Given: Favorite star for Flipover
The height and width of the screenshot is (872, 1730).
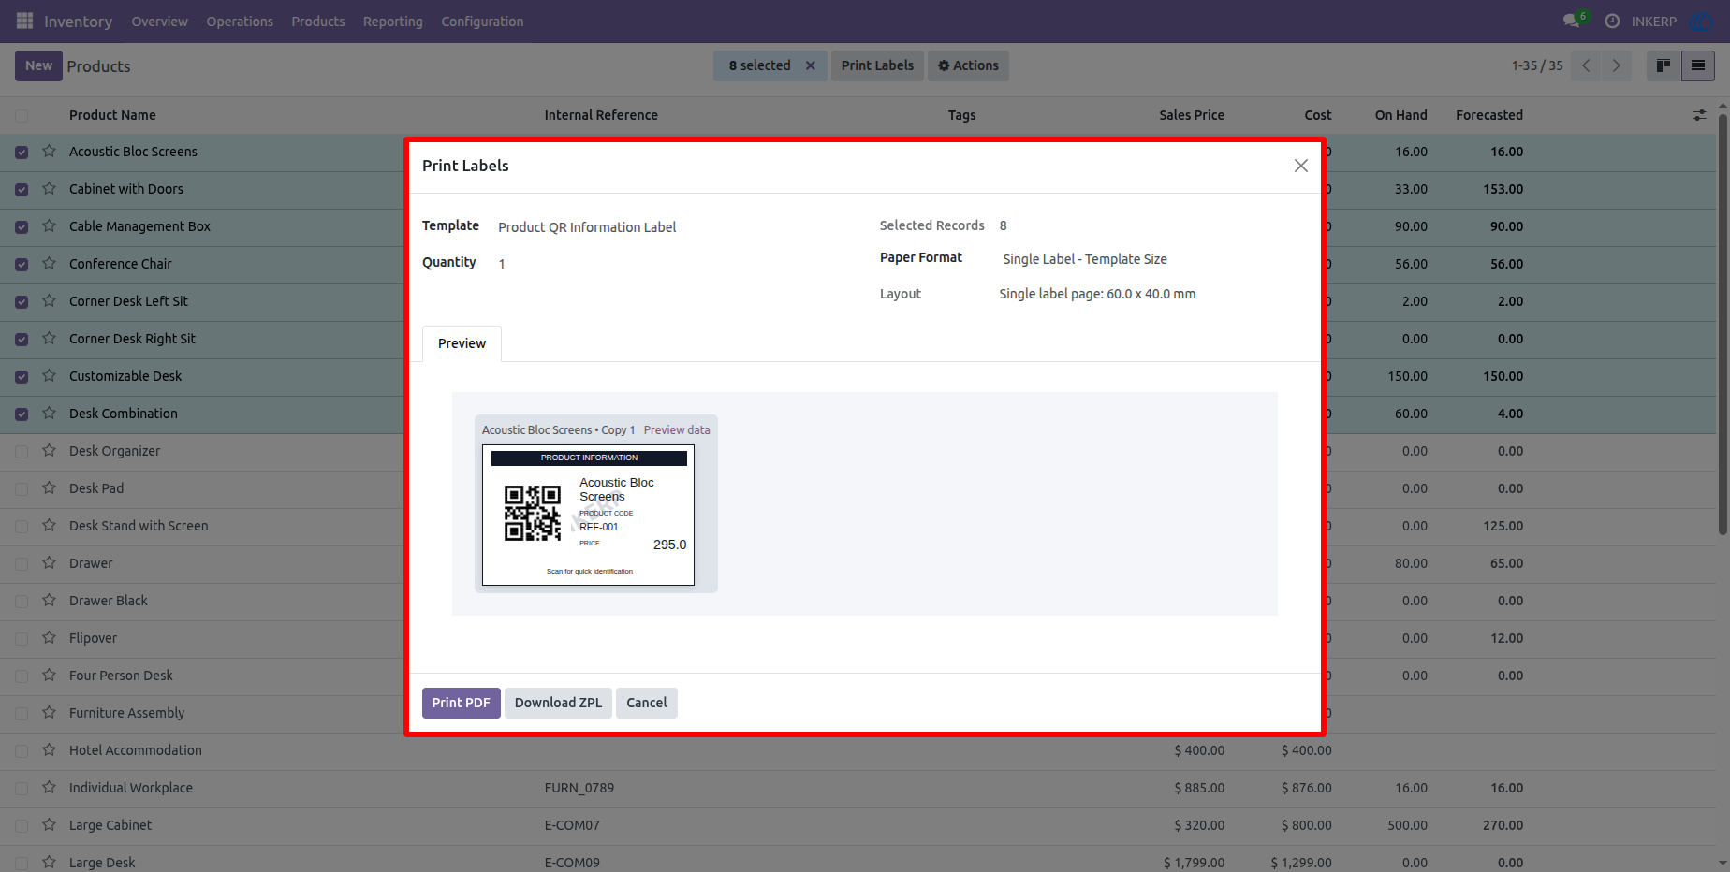Looking at the screenshot, I should pyautogui.click(x=50, y=638).
